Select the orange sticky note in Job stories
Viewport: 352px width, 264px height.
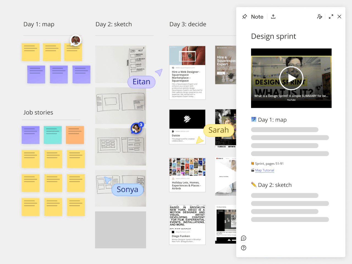coord(75,135)
